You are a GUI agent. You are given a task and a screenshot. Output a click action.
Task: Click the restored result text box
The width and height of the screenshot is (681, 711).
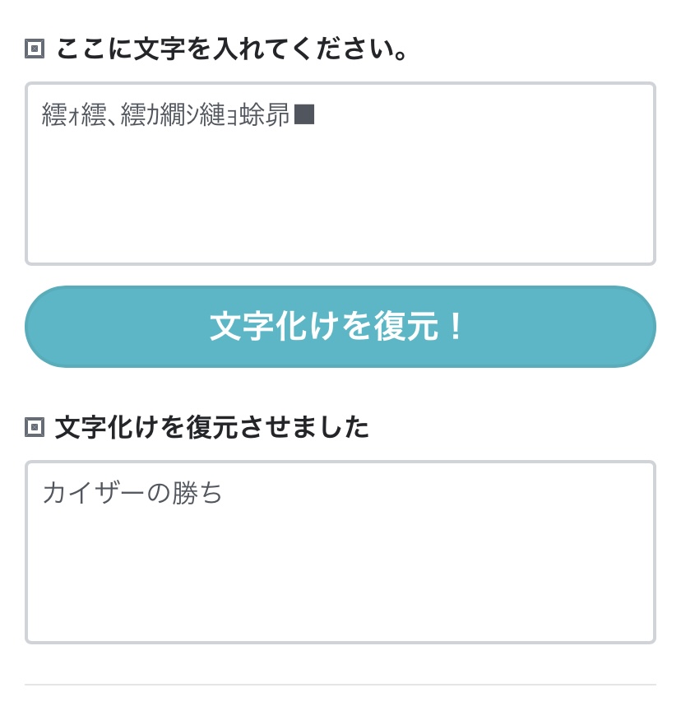tap(340, 552)
